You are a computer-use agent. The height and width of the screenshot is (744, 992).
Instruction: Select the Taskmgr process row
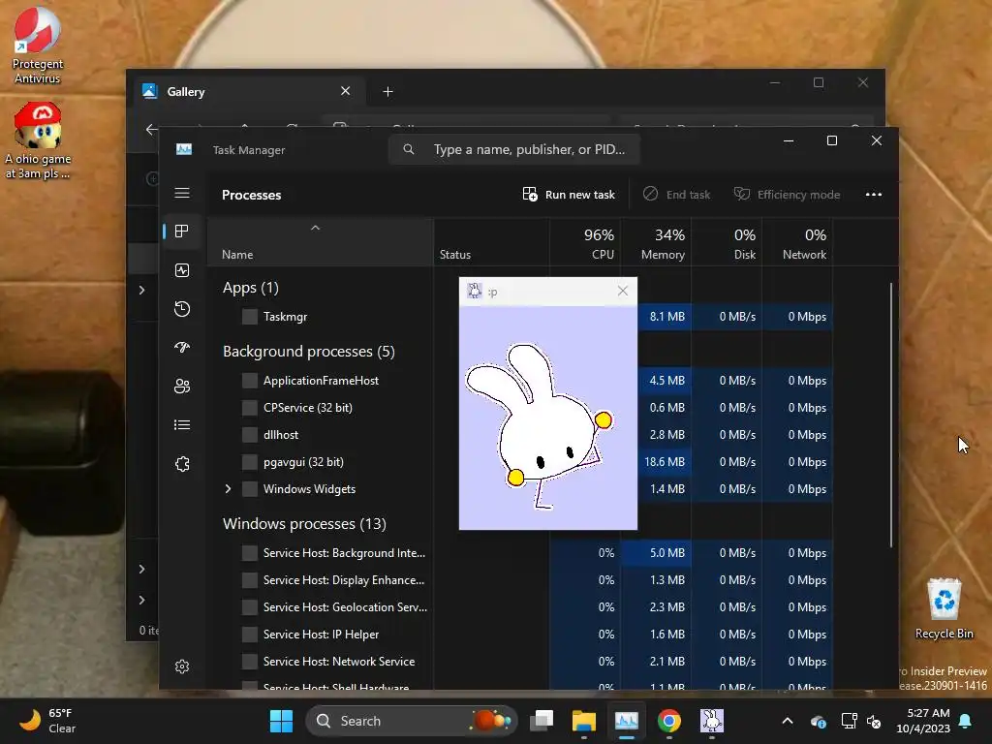(x=519, y=317)
